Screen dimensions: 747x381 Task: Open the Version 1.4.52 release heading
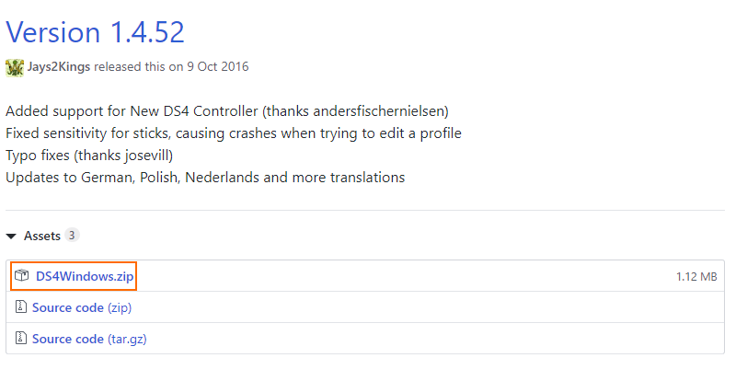tap(95, 32)
